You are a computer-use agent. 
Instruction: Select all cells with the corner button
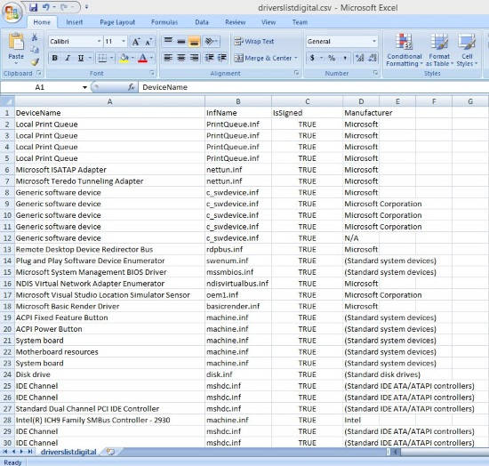coord(7,101)
